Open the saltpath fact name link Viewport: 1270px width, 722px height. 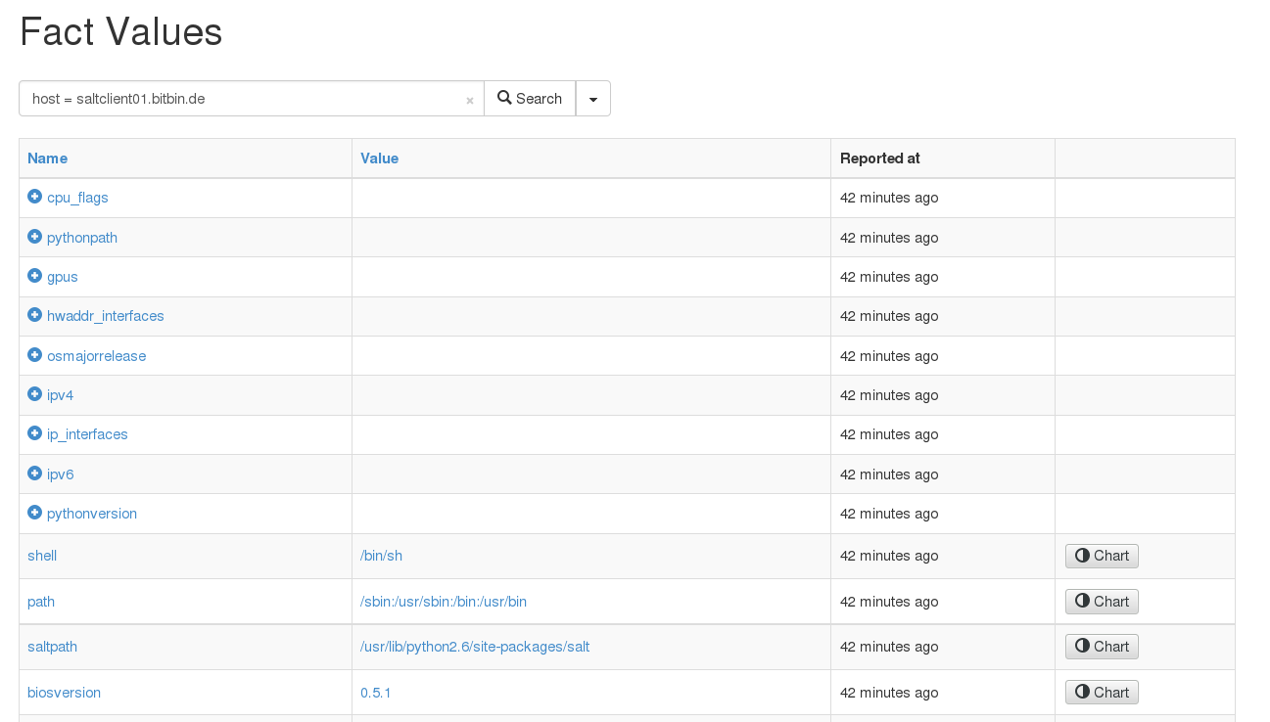tap(52, 647)
